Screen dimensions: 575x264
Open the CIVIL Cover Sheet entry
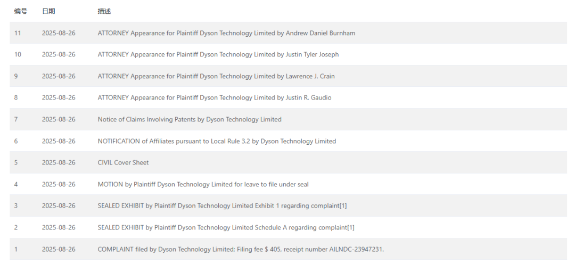click(x=123, y=162)
